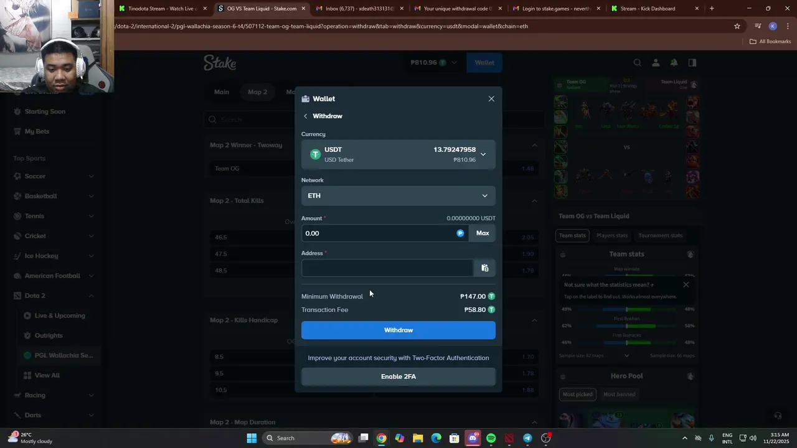This screenshot has width=797, height=448.
Task: Go back using Withdraw arrow
Action: pyautogui.click(x=305, y=116)
